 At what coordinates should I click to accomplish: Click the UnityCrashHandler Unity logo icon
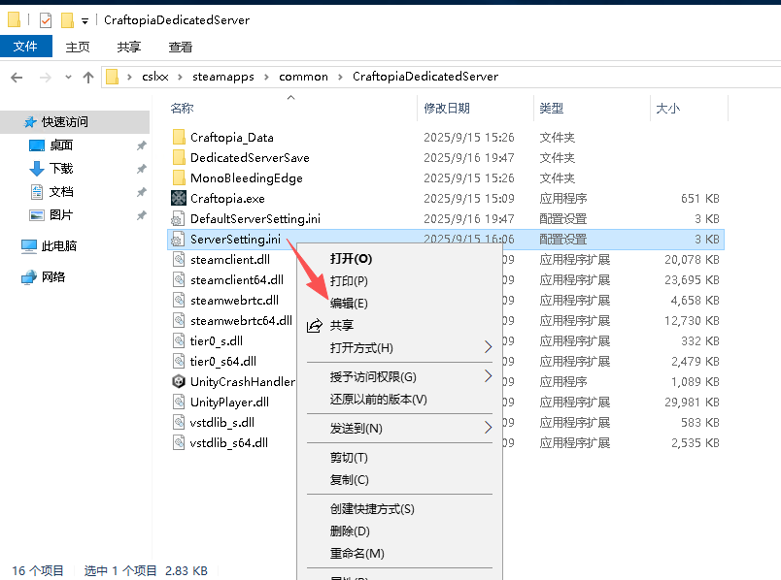click(179, 382)
